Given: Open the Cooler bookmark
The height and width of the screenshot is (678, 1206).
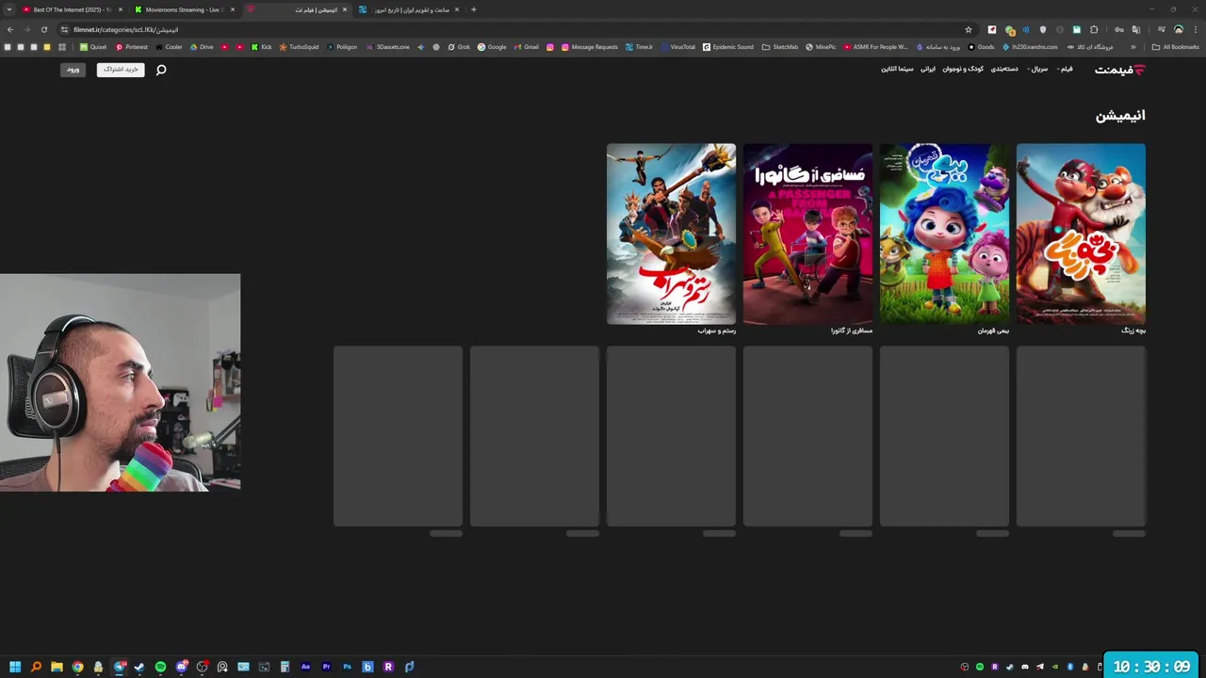Looking at the screenshot, I should tap(170, 47).
